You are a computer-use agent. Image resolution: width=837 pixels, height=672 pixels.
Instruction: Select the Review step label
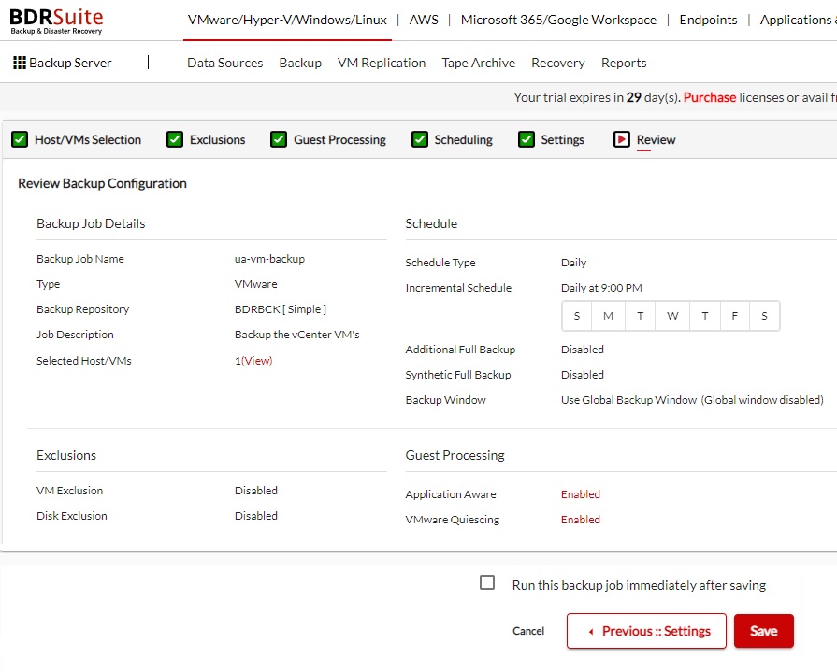click(656, 140)
